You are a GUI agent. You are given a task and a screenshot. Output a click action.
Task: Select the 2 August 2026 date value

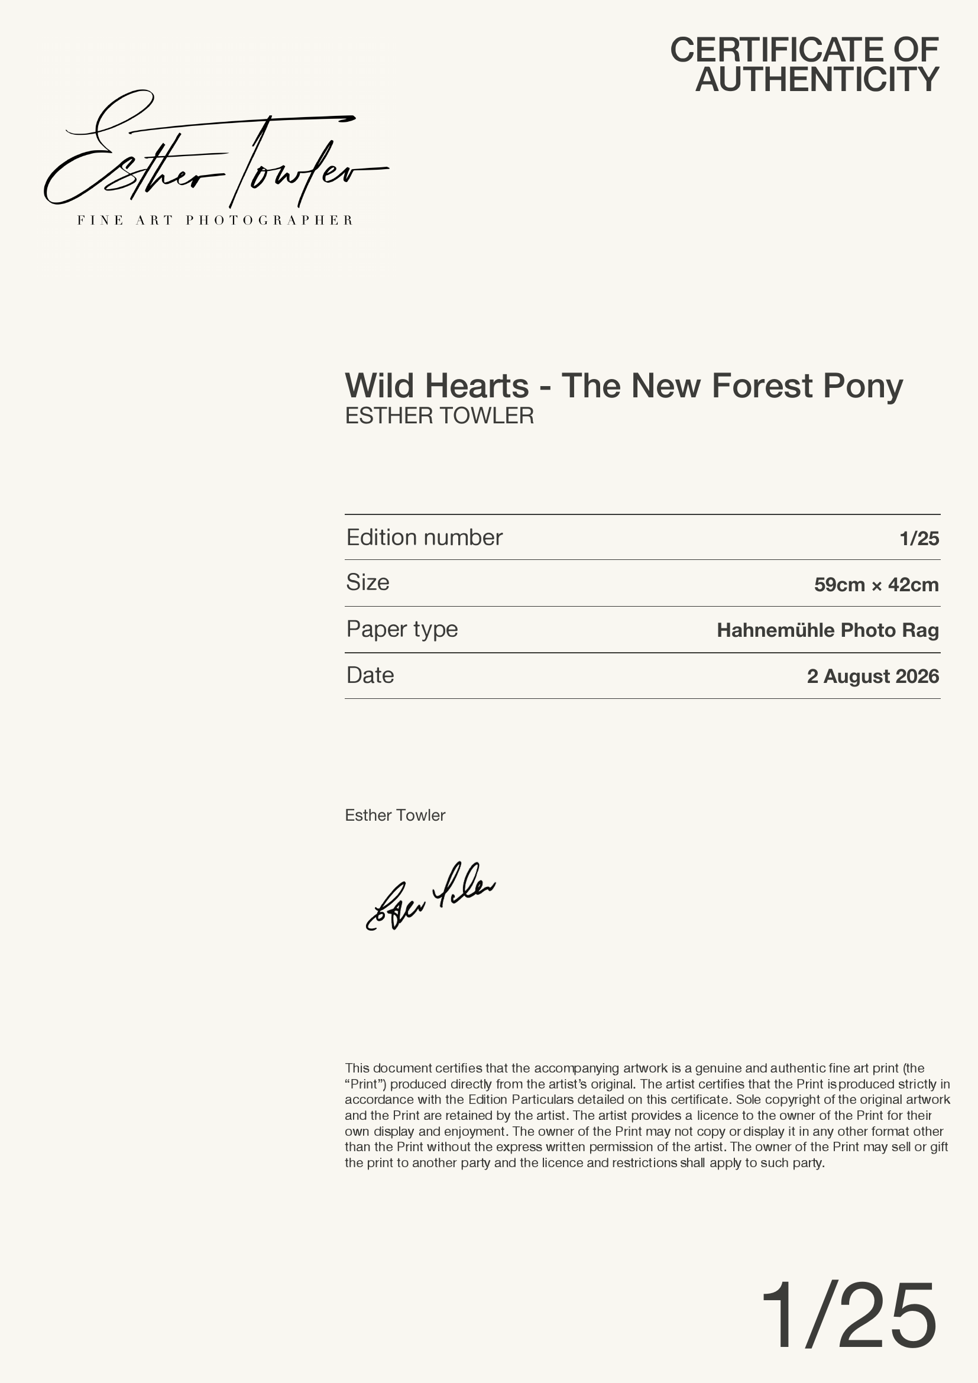(x=873, y=676)
